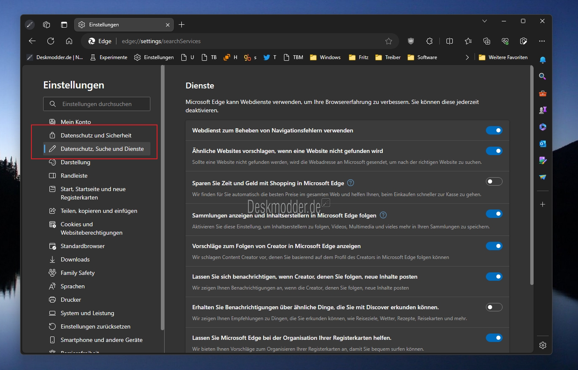Enable Shopping in Microsoft Edge toggle
Image resolution: width=578 pixels, height=370 pixels.
click(494, 181)
